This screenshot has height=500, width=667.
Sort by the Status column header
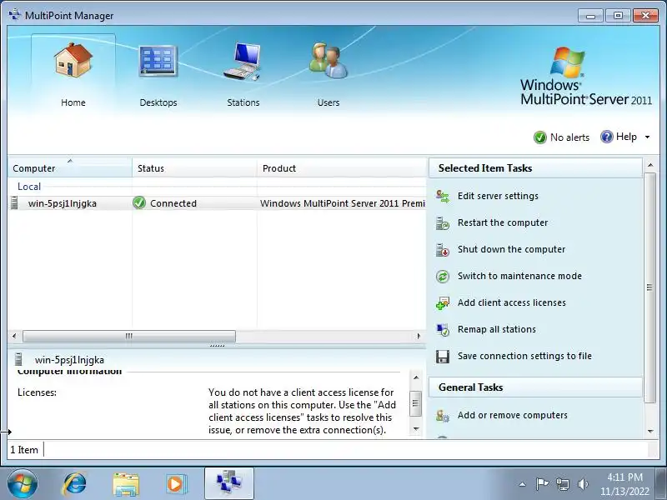(x=194, y=168)
